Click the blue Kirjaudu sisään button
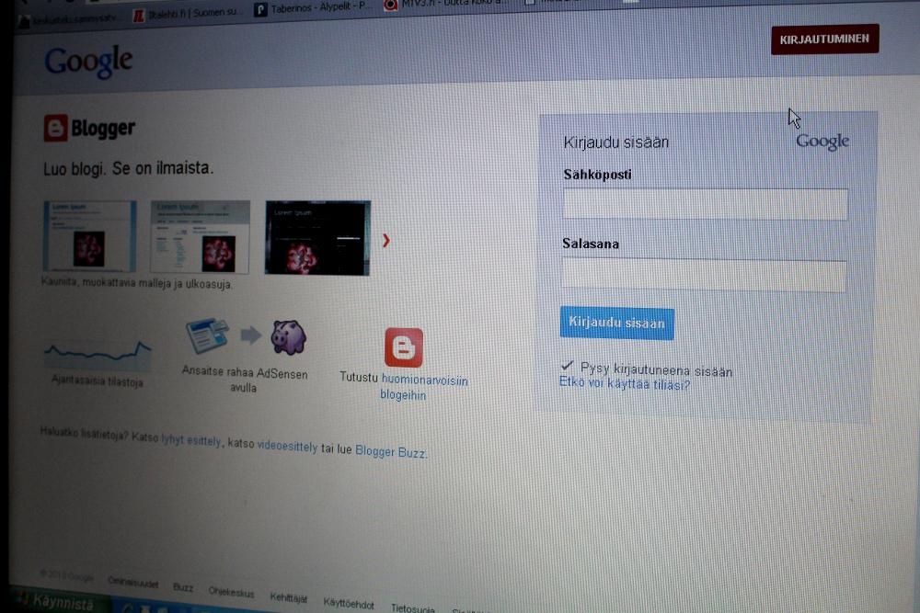920x613 pixels. tap(616, 323)
